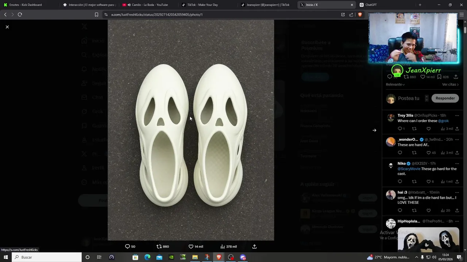The height and width of the screenshot is (262, 467).
Task: Bookmark the post showing 826 bookmarks
Action: coord(443,77)
